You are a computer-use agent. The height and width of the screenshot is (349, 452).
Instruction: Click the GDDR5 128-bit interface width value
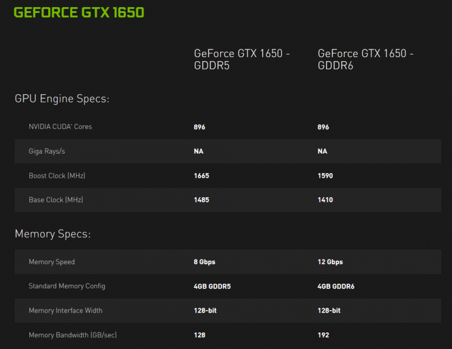[205, 311]
